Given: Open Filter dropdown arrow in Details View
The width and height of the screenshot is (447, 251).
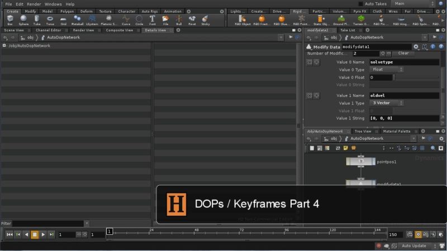Looking at the screenshot, I should (87, 224).
